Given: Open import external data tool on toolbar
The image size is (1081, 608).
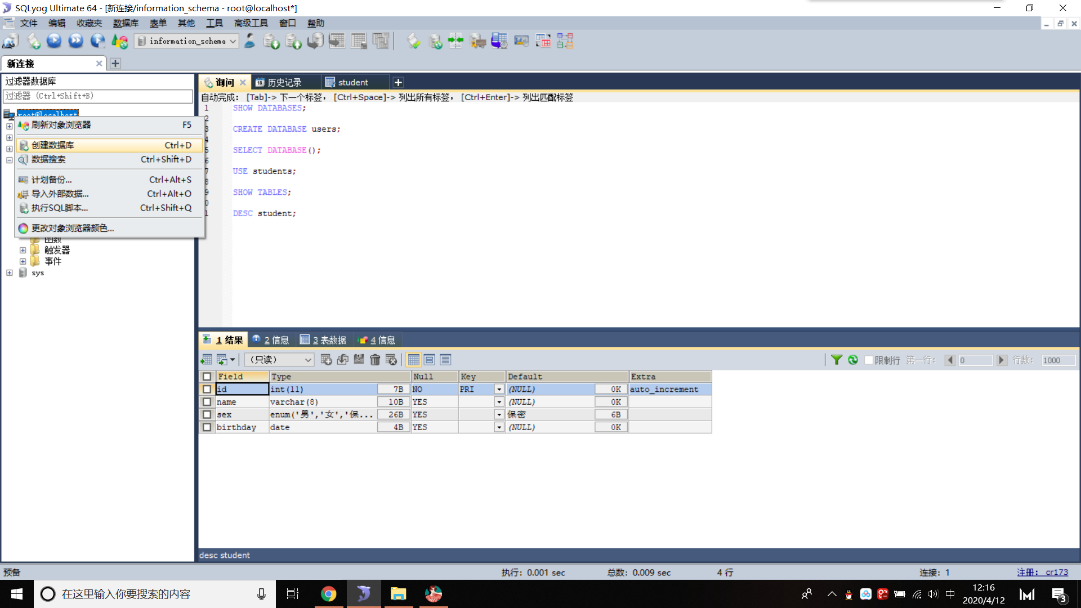Looking at the screenshot, I should [x=478, y=41].
